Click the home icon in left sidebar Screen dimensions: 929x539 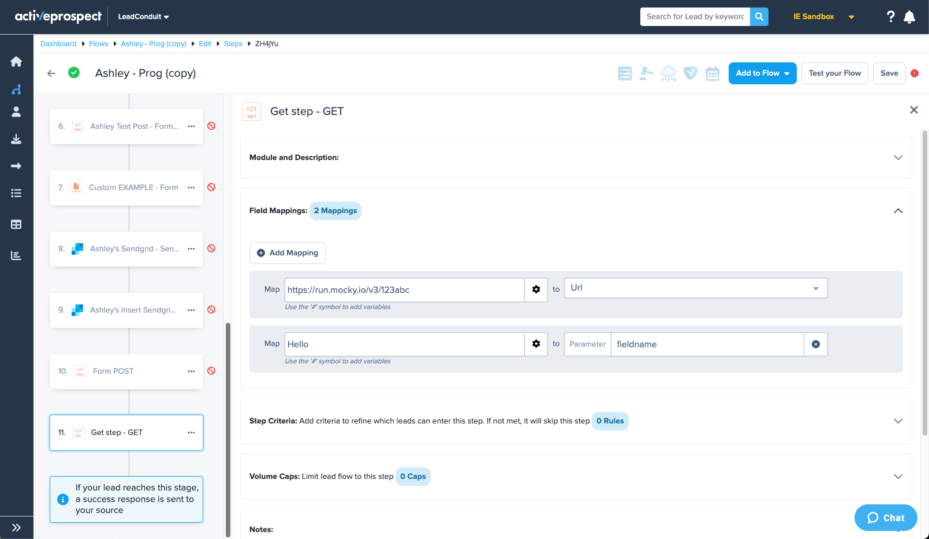coord(16,62)
